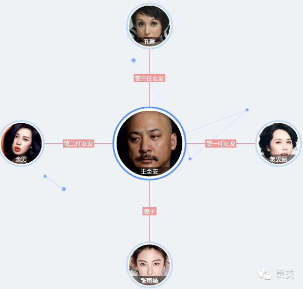303x289 pixels.
Task: Select the small blue dot below 余男
Action: coord(45,176)
